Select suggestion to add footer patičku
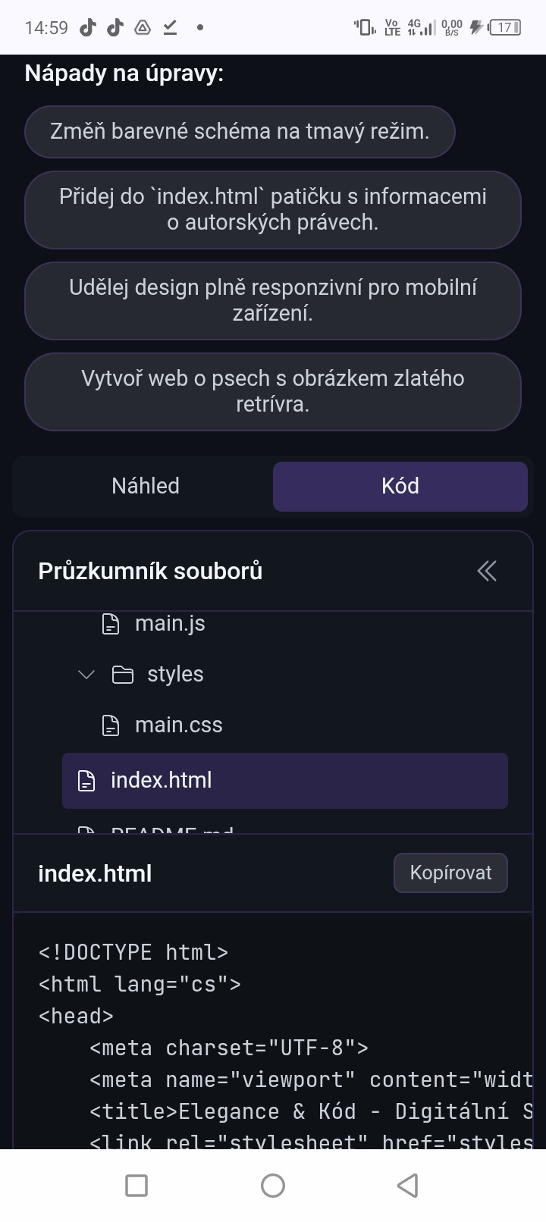 [273, 209]
